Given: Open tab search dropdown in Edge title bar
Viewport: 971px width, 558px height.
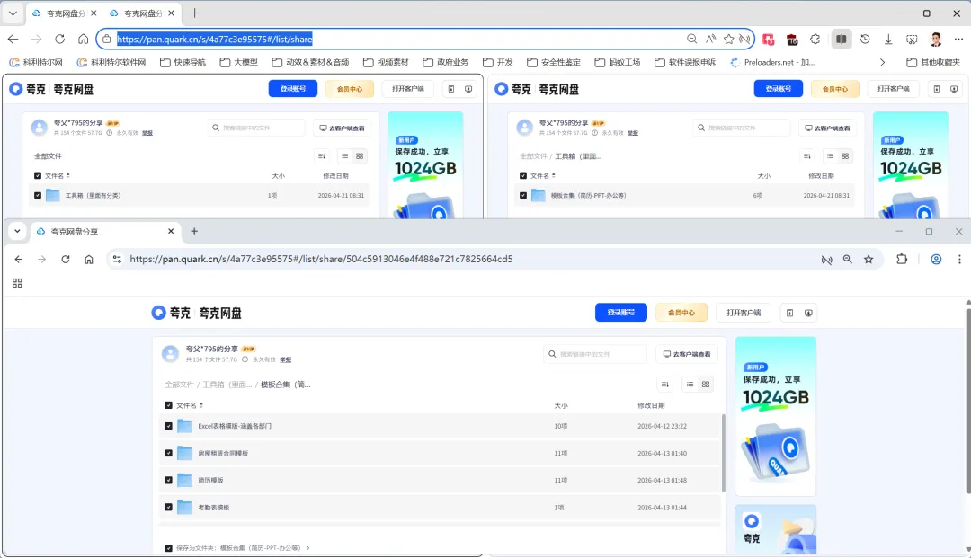Looking at the screenshot, I should click(x=13, y=13).
